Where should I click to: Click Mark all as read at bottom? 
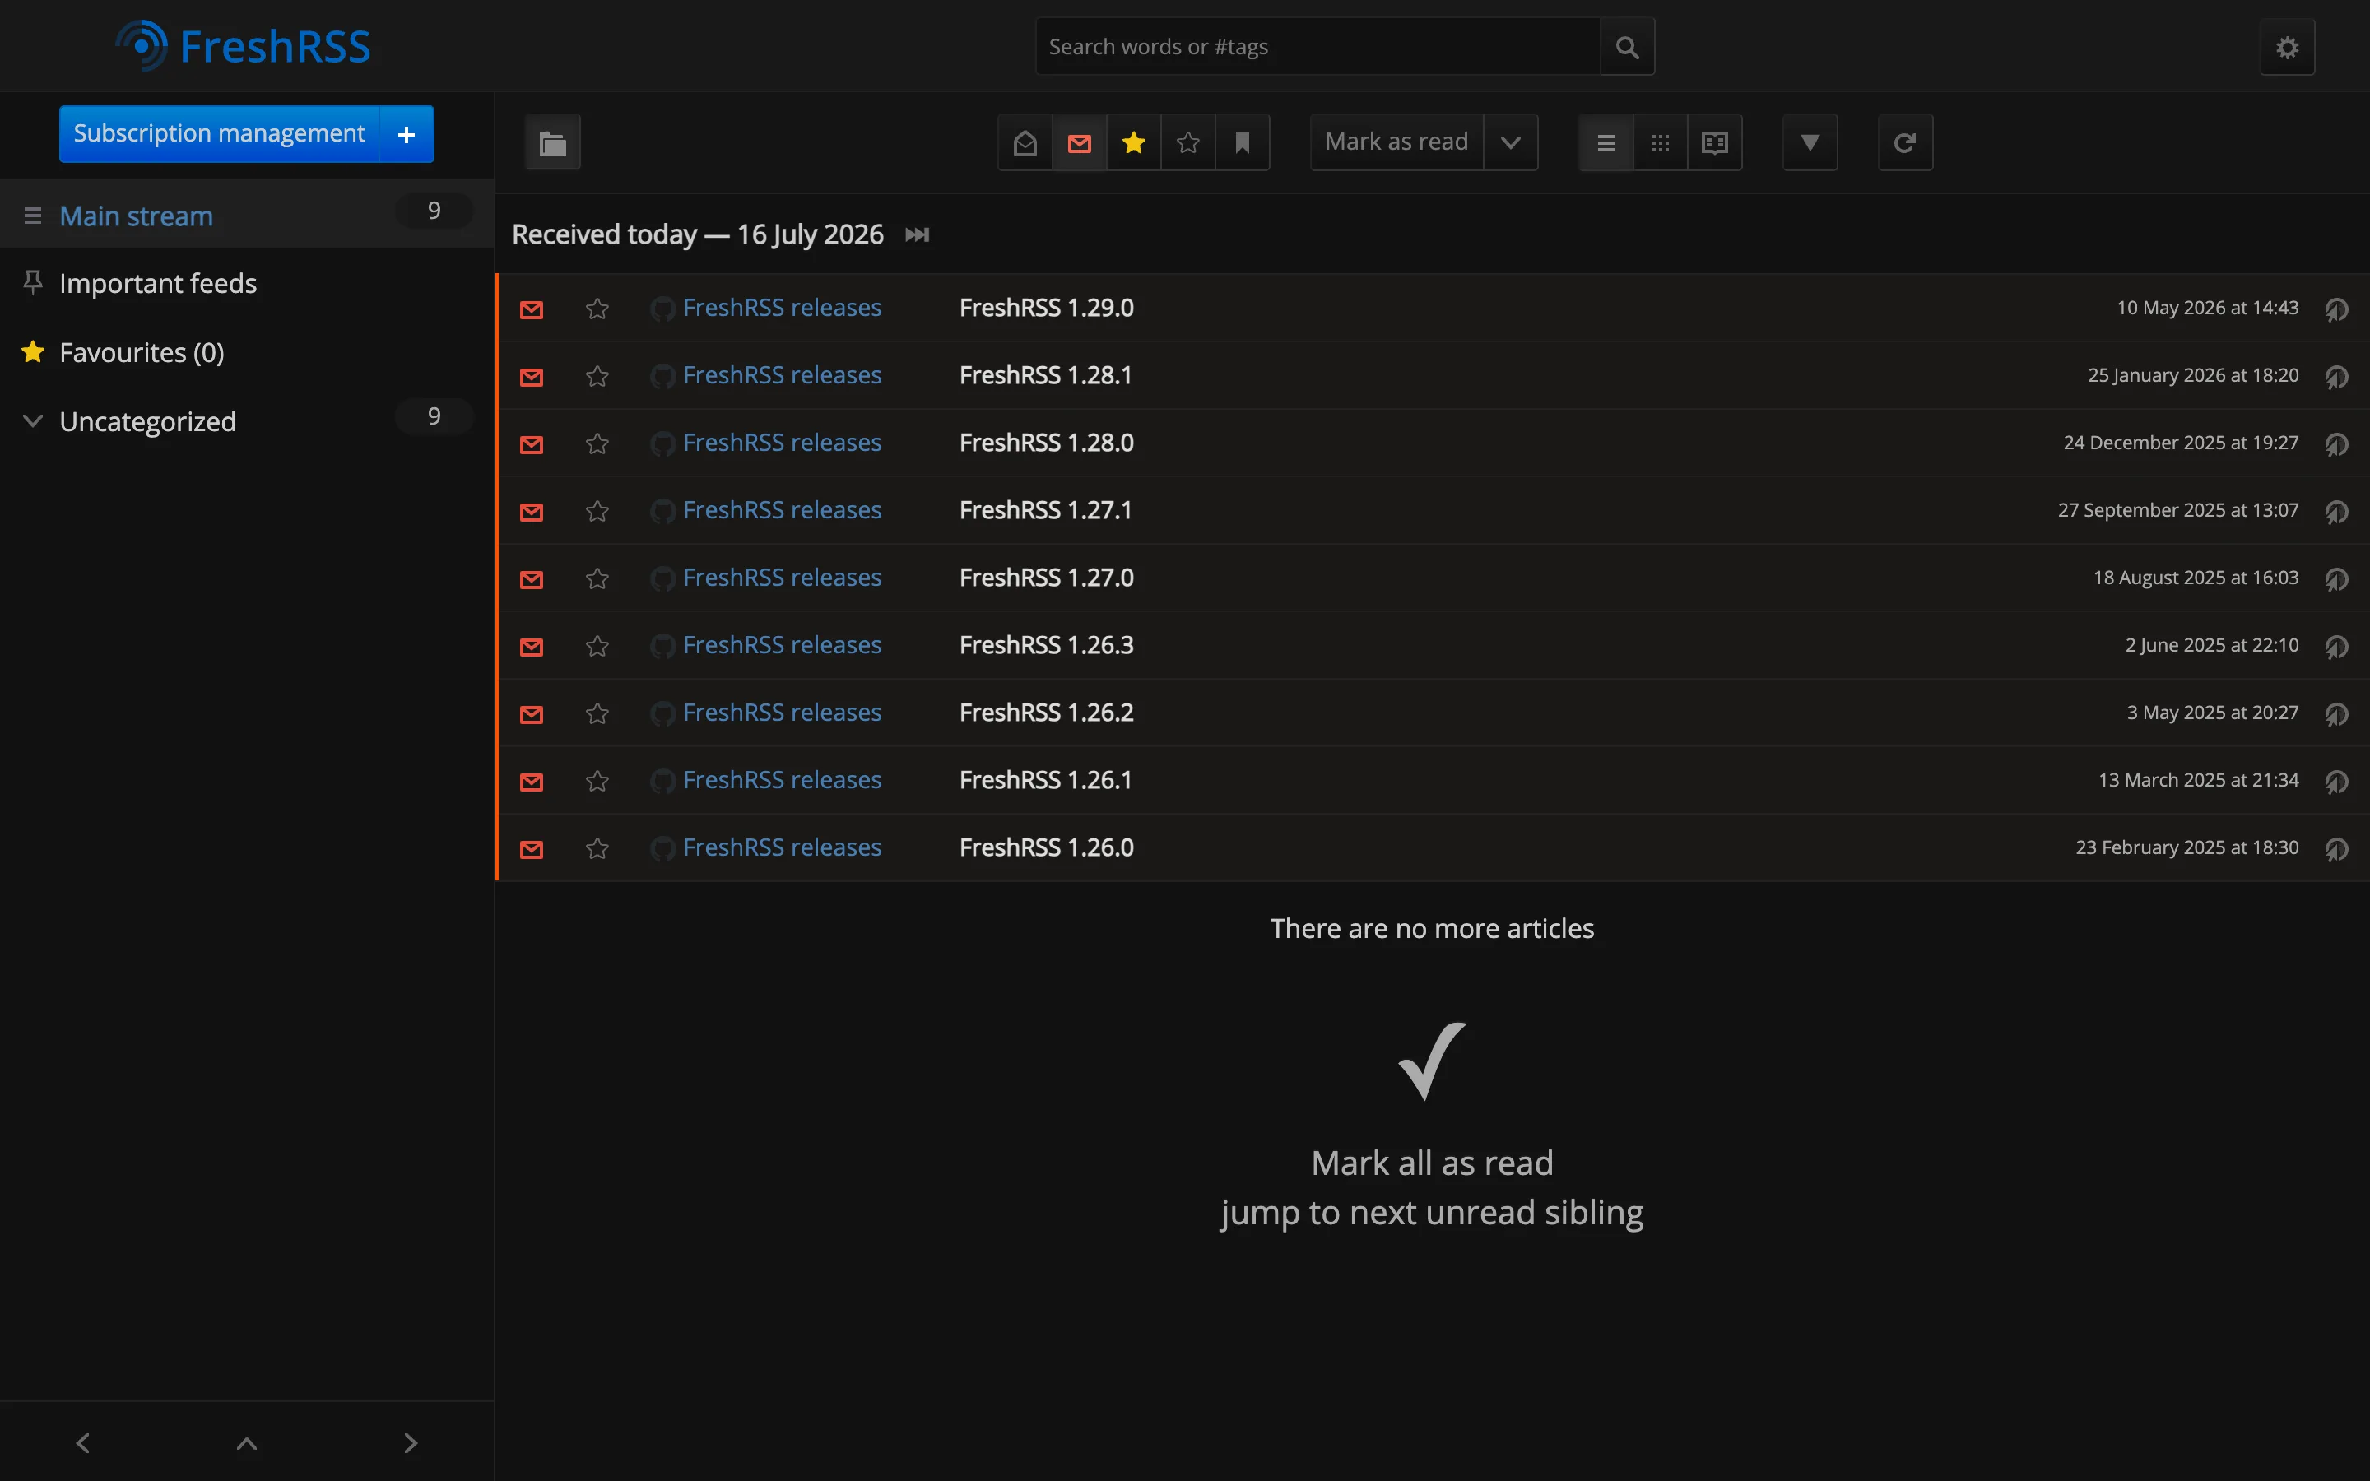(x=1432, y=1163)
